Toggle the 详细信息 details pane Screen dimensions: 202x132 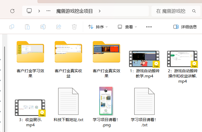(185, 27)
